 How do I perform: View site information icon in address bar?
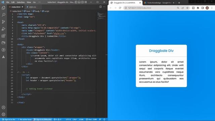click(126, 8)
